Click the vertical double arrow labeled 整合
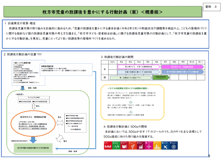223x158 pixels. [x=33, y=106]
